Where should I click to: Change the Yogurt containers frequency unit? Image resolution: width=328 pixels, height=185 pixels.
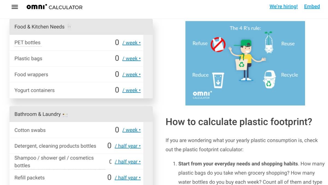coord(131,90)
